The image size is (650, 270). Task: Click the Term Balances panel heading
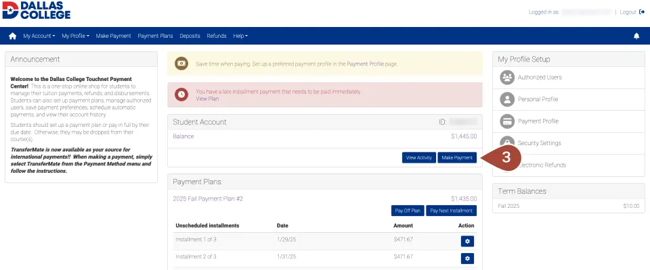point(522,192)
